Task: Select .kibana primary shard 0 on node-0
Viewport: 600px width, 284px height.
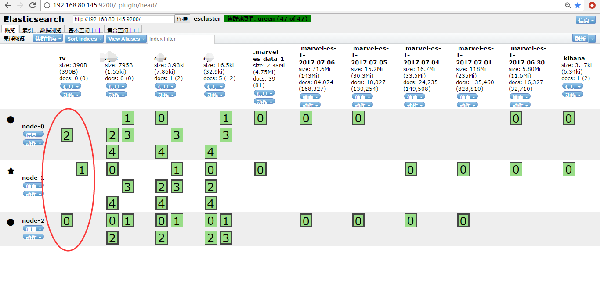Action: pyautogui.click(x=569, y=118)
